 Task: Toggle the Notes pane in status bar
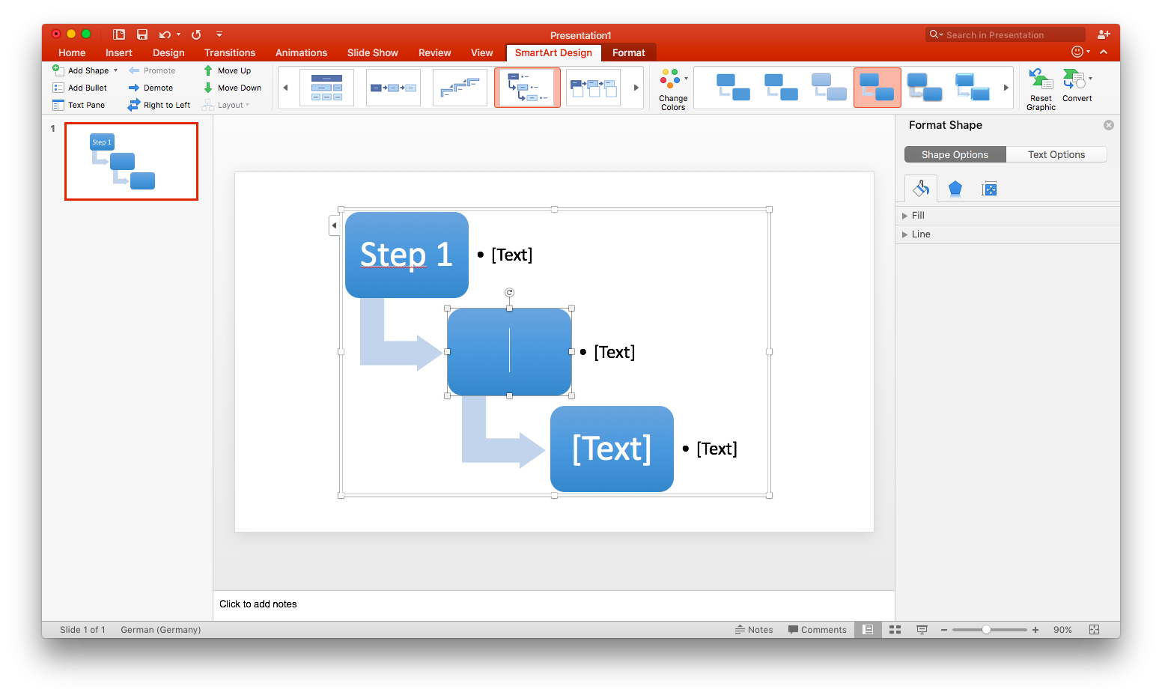click(x=753, y=630)
